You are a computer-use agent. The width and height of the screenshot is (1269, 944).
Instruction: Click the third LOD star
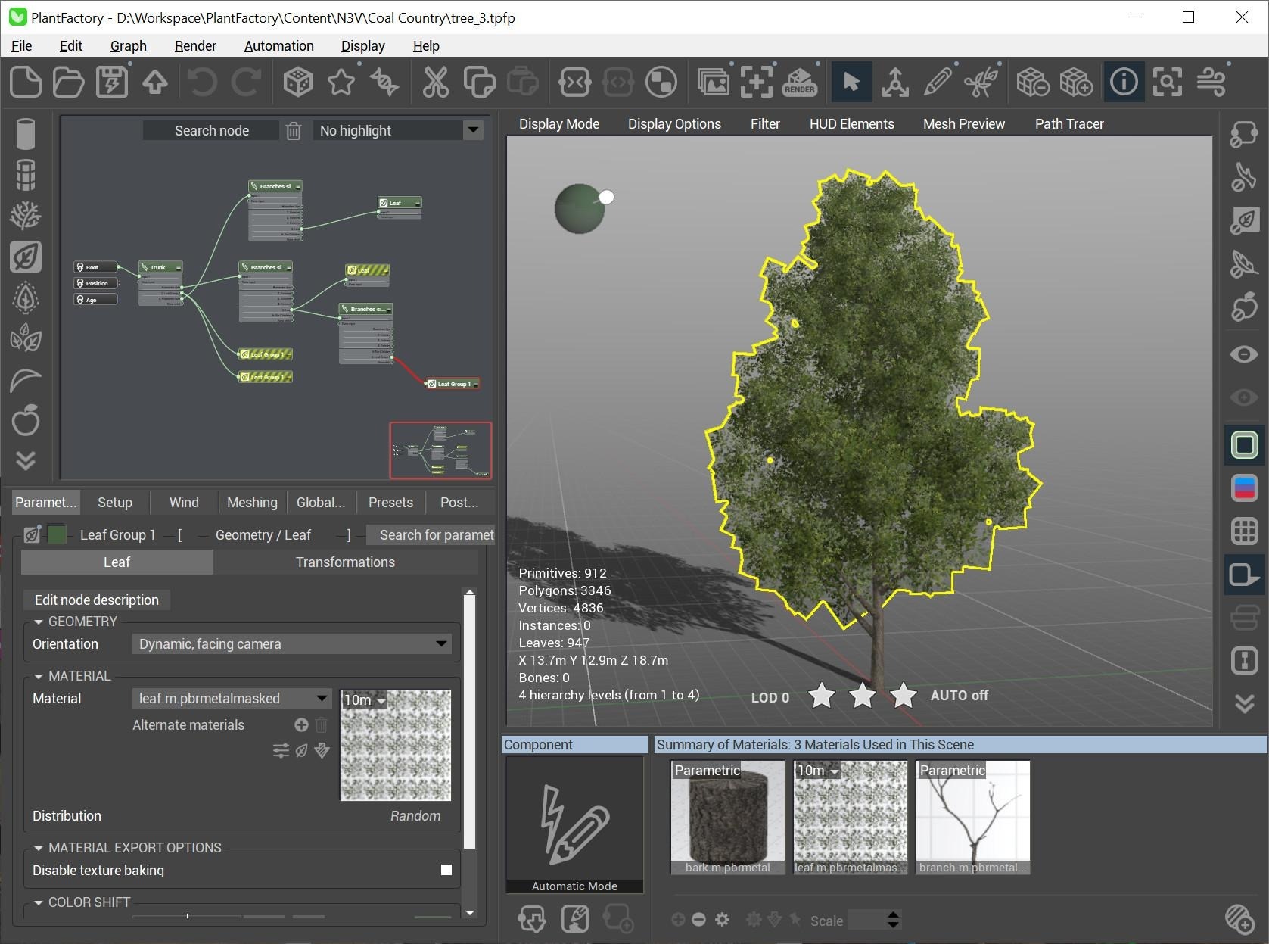click(903, 696)
